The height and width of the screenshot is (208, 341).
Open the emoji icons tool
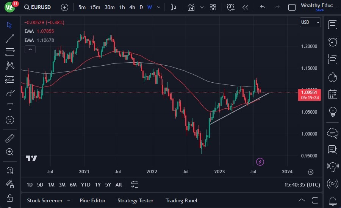pyautogui.click(x=10, y=120)
